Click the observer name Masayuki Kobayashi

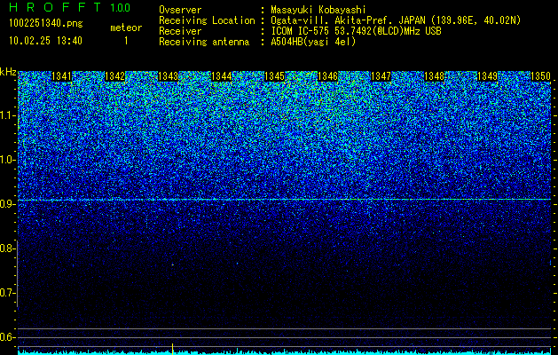pos(318,10)
